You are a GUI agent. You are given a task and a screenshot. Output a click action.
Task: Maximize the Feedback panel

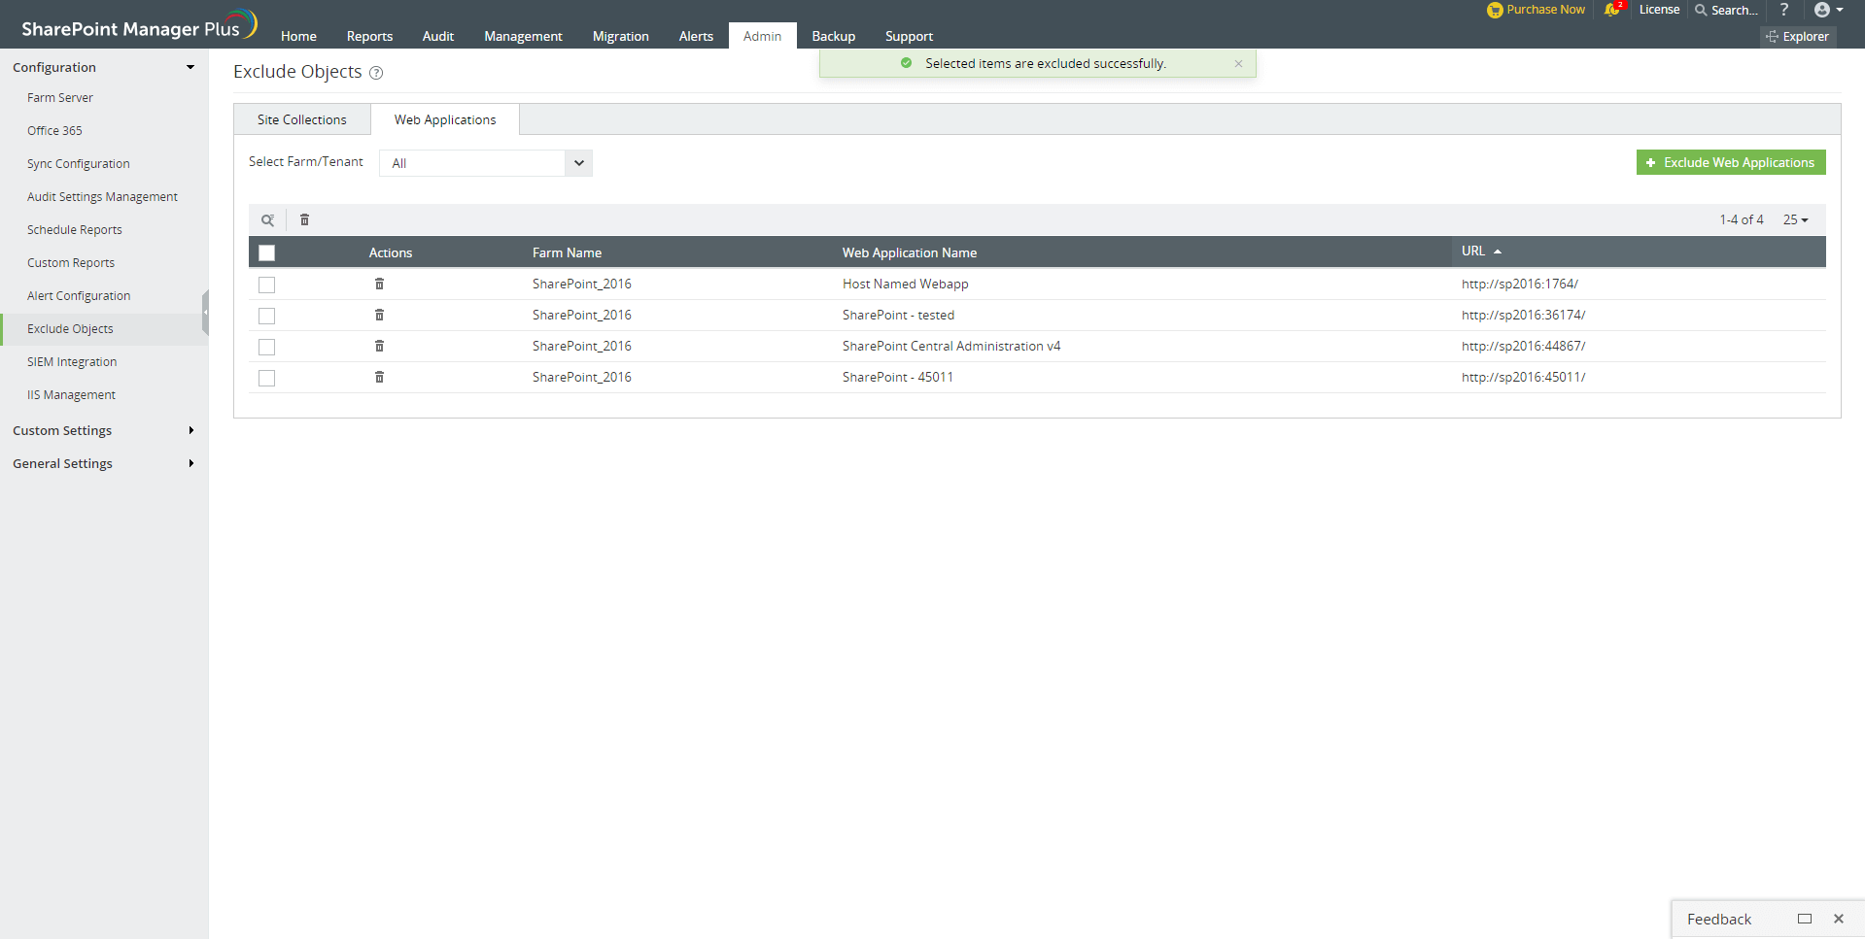[x=1805, y=919]
